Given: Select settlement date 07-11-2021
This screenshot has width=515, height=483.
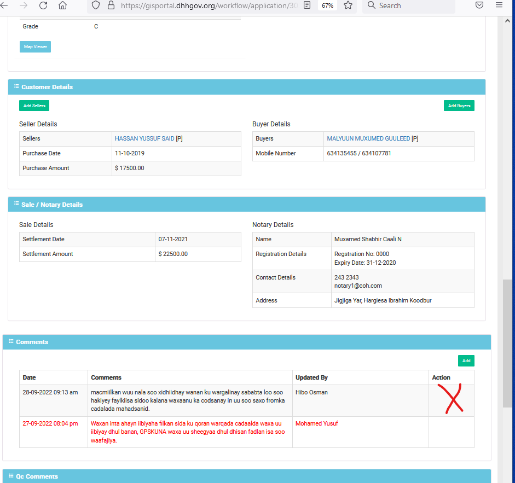Looking at the screenshot, I should click(173, 239).
